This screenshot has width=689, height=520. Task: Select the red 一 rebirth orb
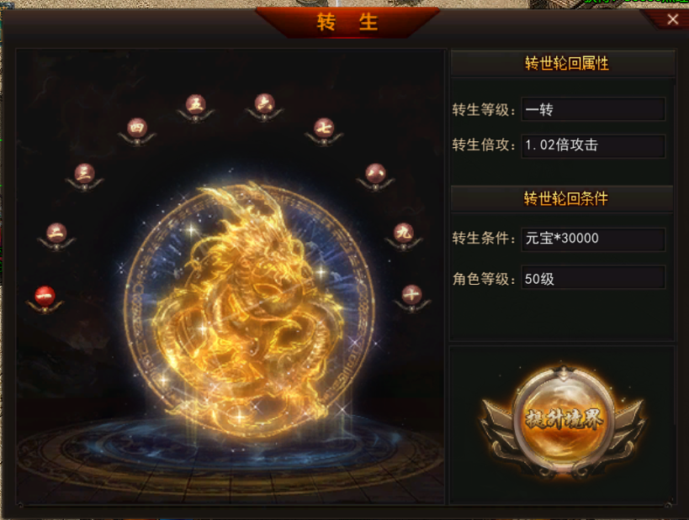[45, 296]
